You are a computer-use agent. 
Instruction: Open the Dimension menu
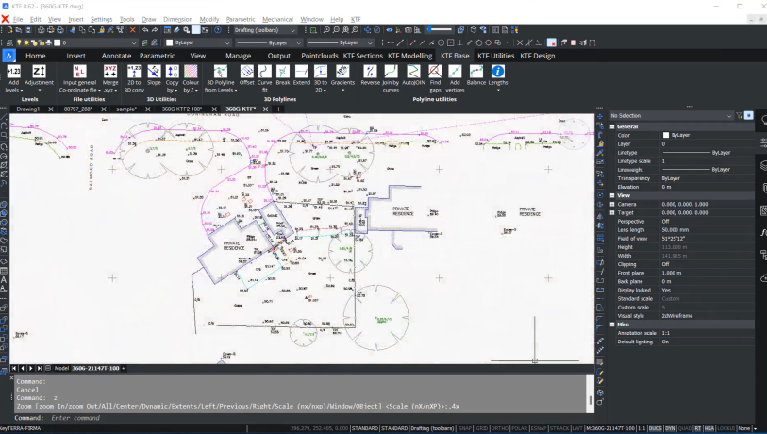(x=177, y=19)
